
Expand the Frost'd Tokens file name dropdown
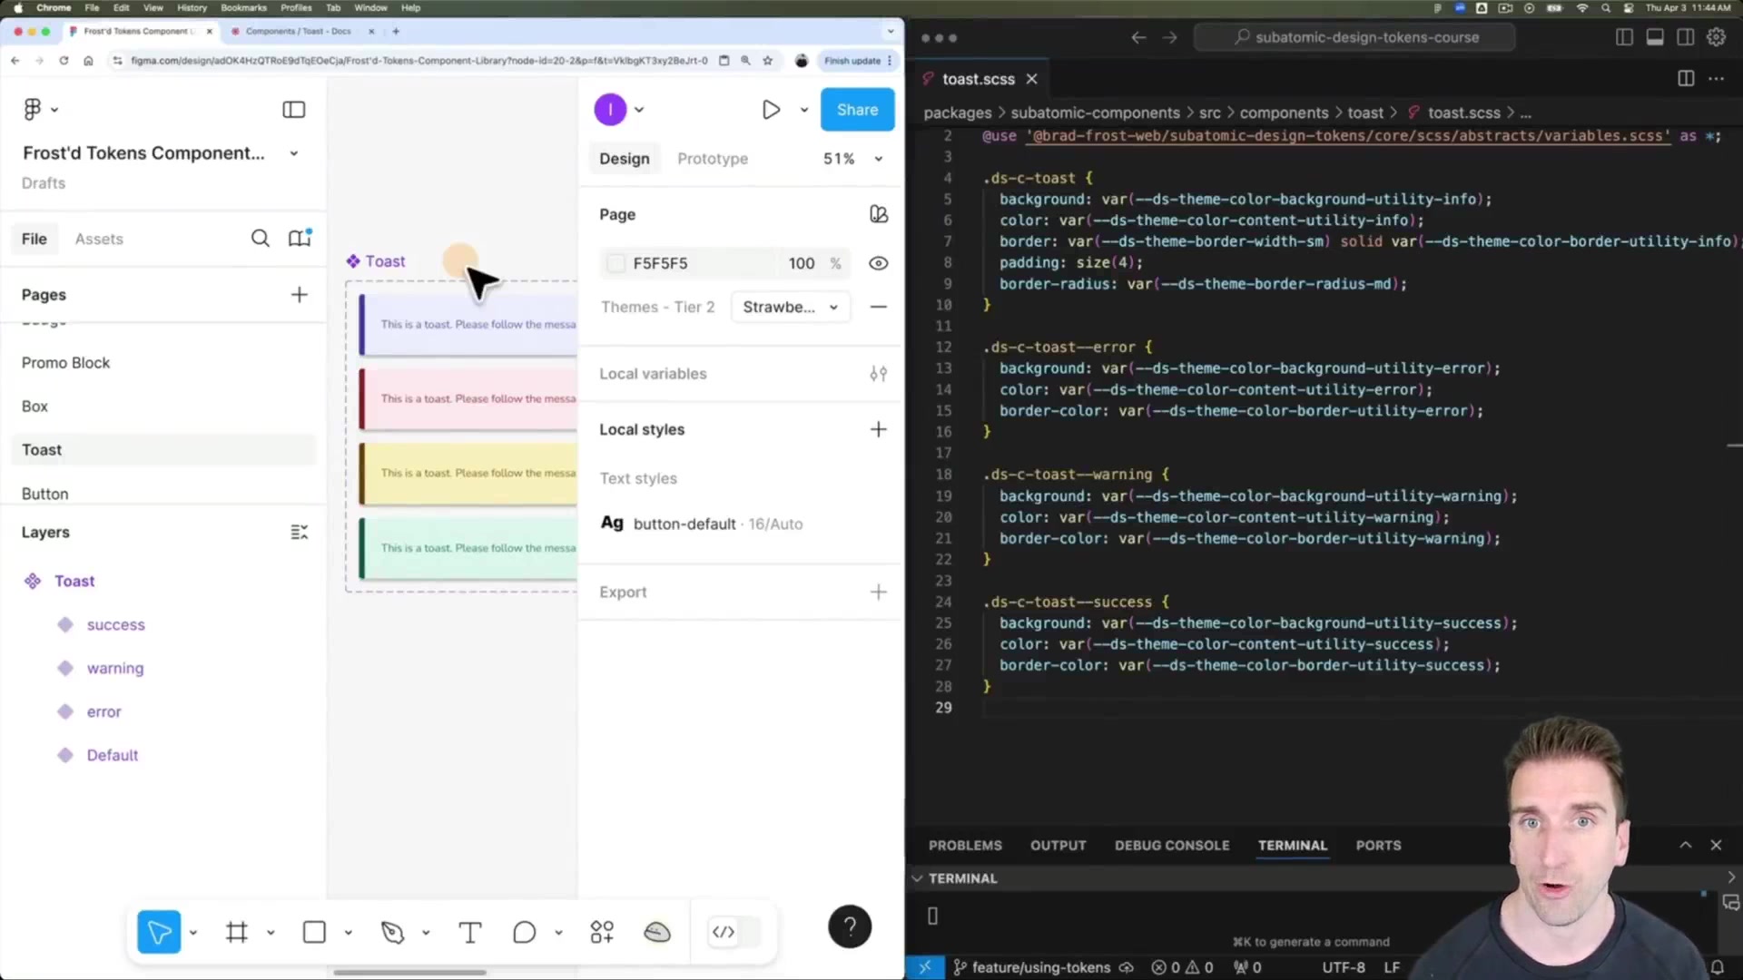(x=294, y=153)
